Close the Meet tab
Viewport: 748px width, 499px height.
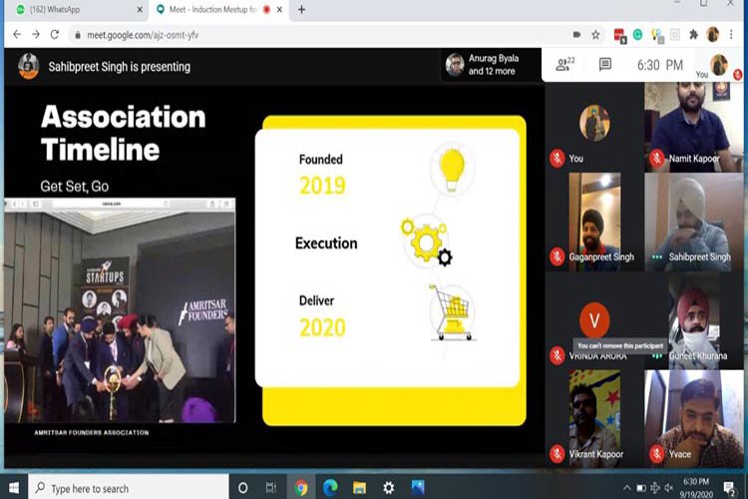279,10
